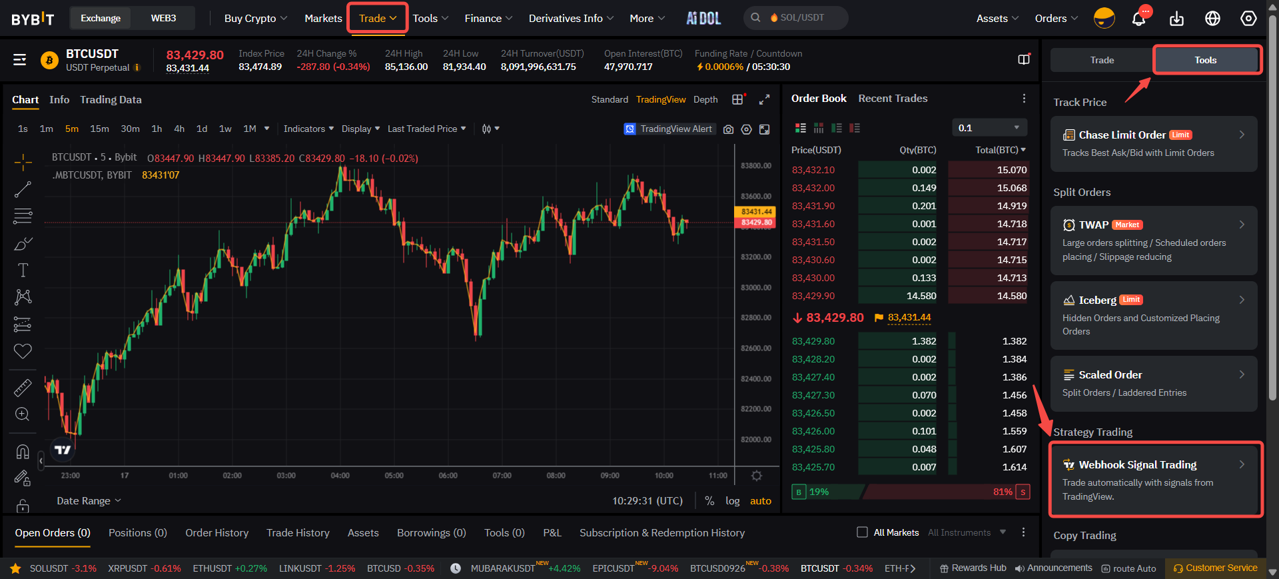
Task: Click the Customer Service button
Action: click(x=1215, y=568)
